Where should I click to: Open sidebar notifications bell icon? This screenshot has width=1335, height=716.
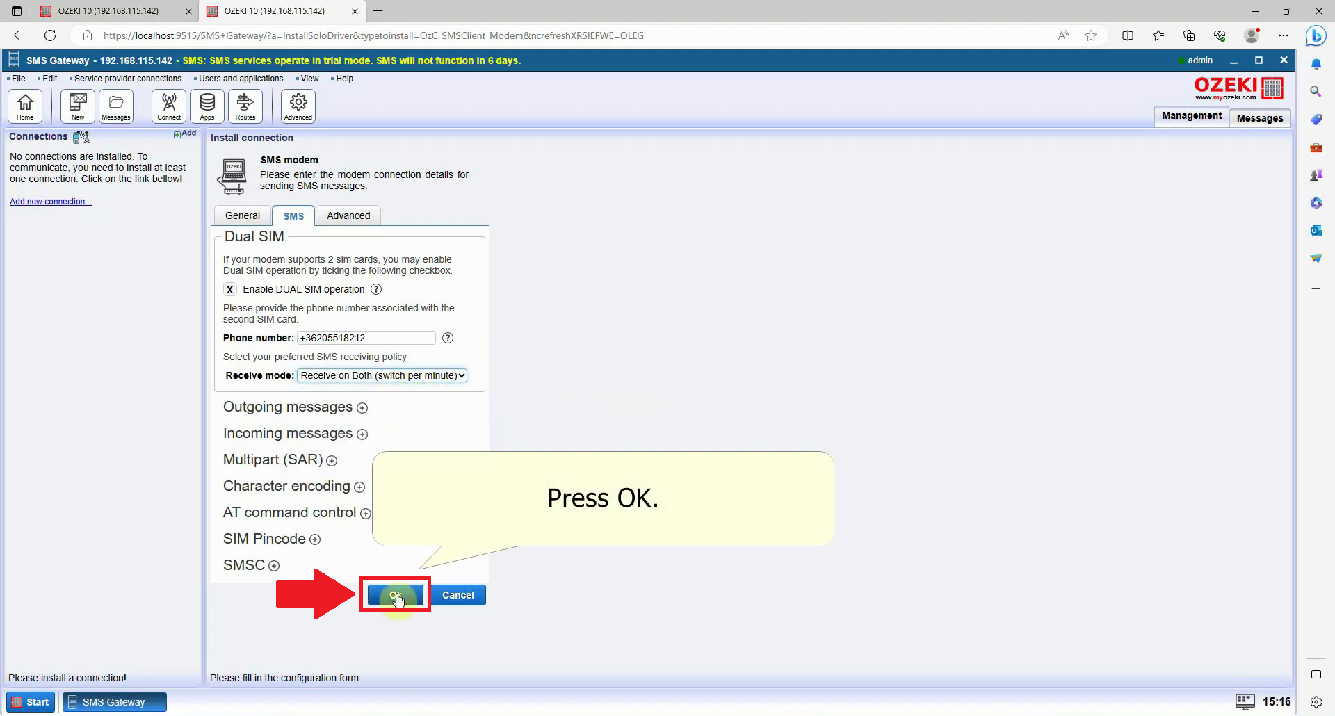1316,64
